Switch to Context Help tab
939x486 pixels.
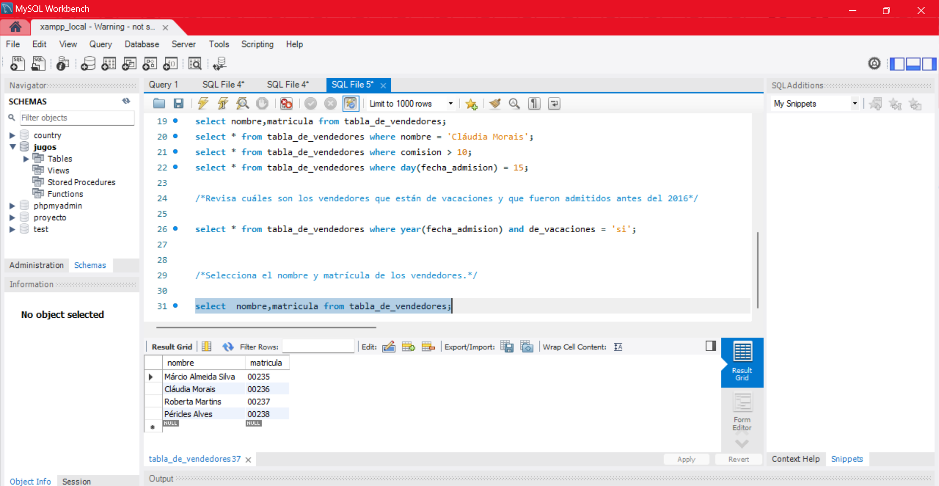click(796, 459)
